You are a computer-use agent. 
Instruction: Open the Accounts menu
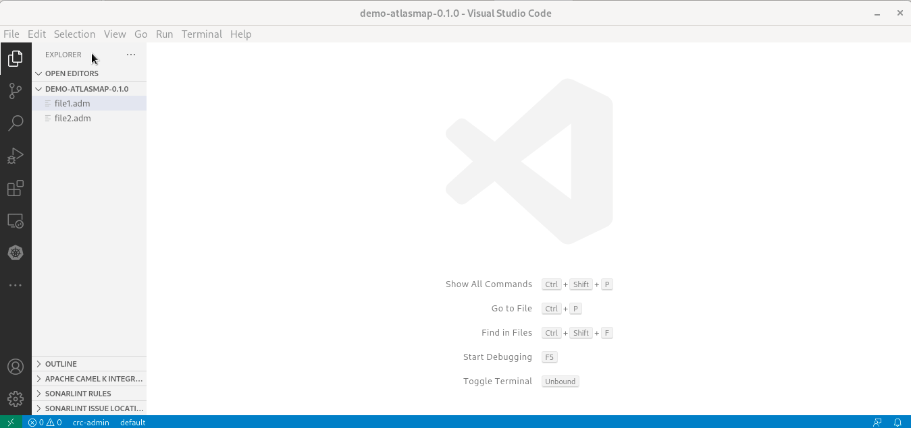pos(16,367)
